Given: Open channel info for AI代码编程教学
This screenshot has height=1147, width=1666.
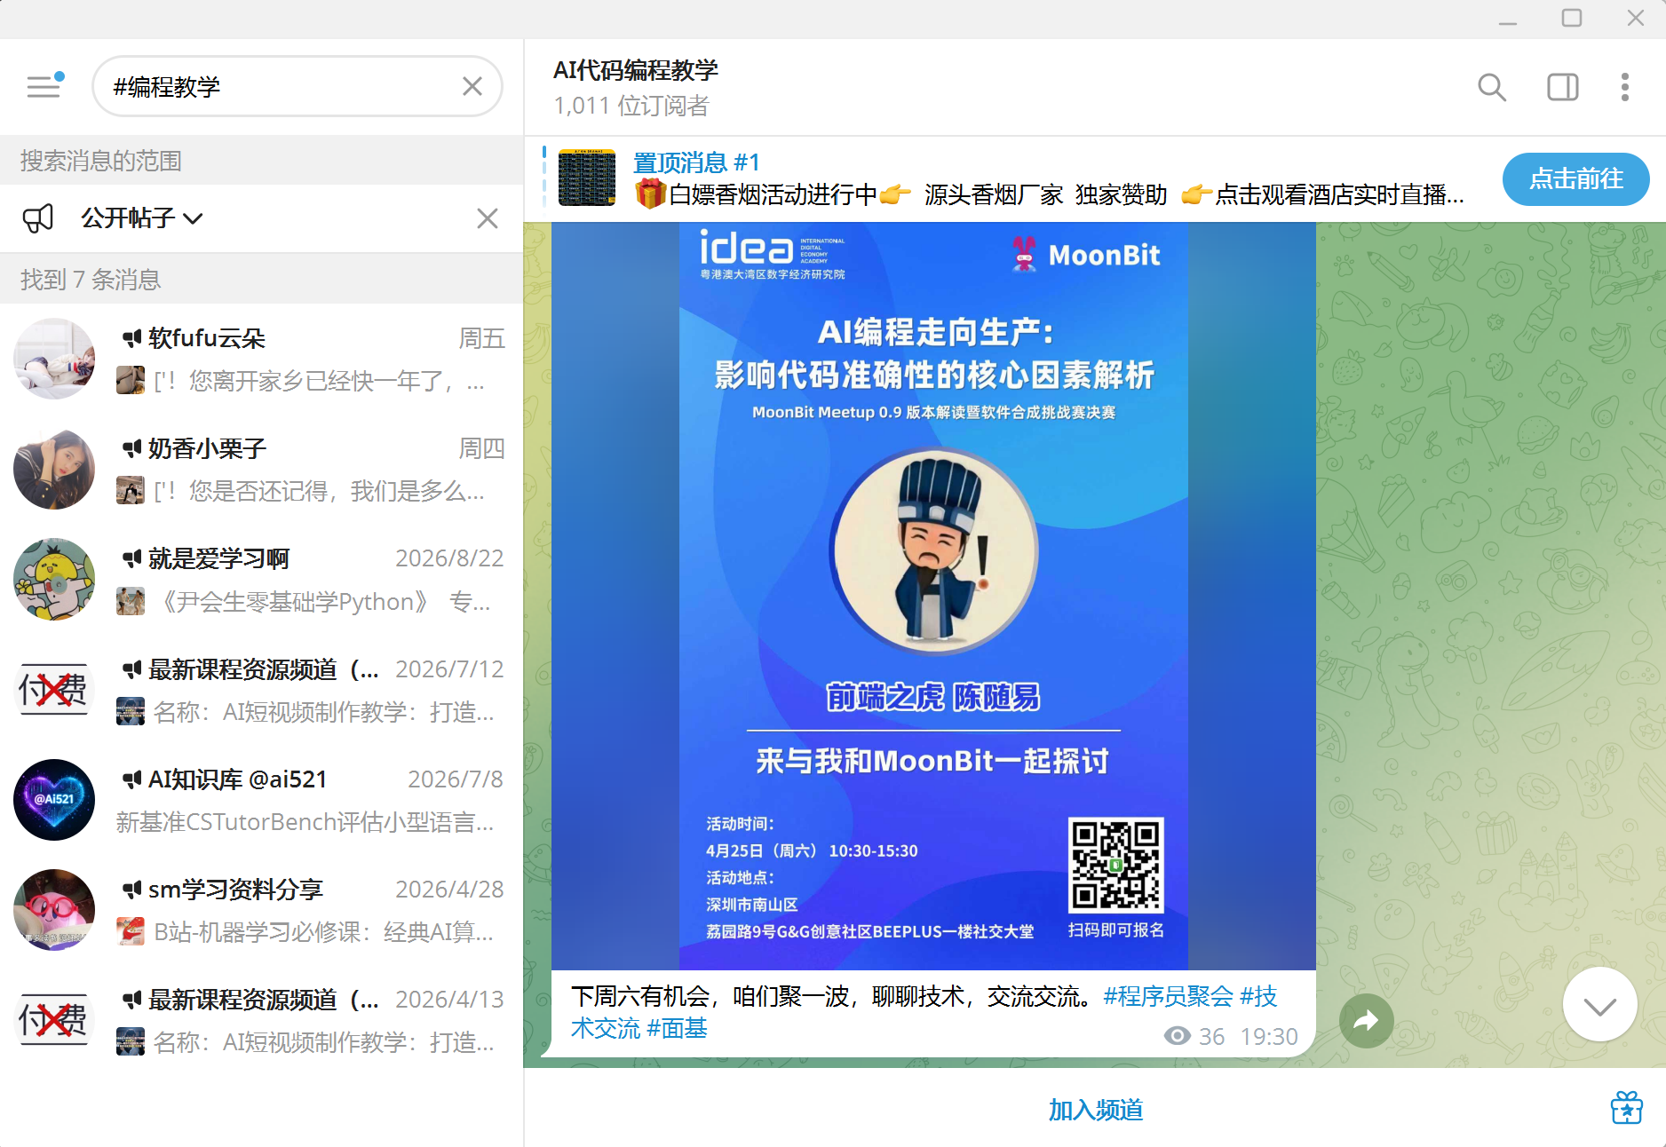Looking at the screenshot, I should (x=635, y=70).
